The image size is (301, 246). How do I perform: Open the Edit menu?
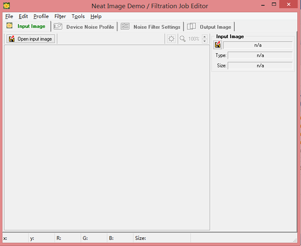point(23,16)
